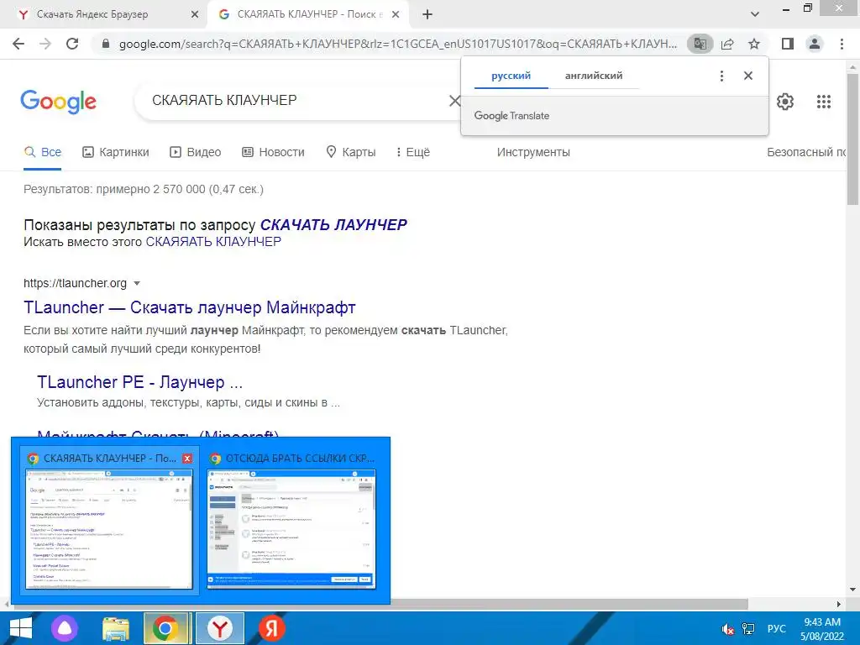Click the Yandex Browser taskbar icon
Viewport: 860px width, 645px height.
tap(220, 628)
